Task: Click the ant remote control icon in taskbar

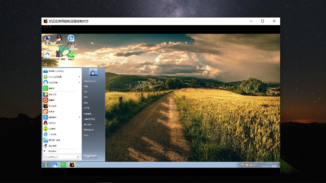Action: [72, 165]
